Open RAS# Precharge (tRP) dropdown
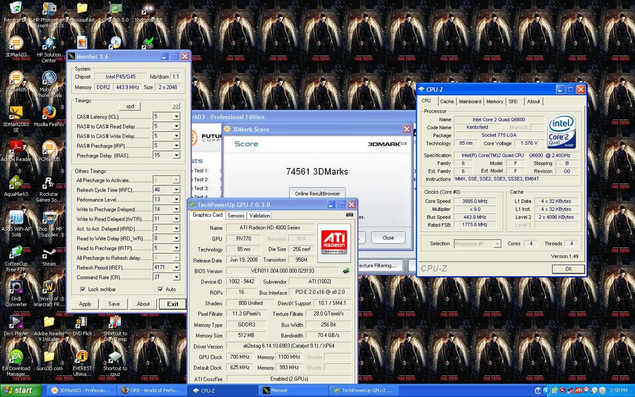The height and width of the screenshot is (397, 635). [176, 145]
